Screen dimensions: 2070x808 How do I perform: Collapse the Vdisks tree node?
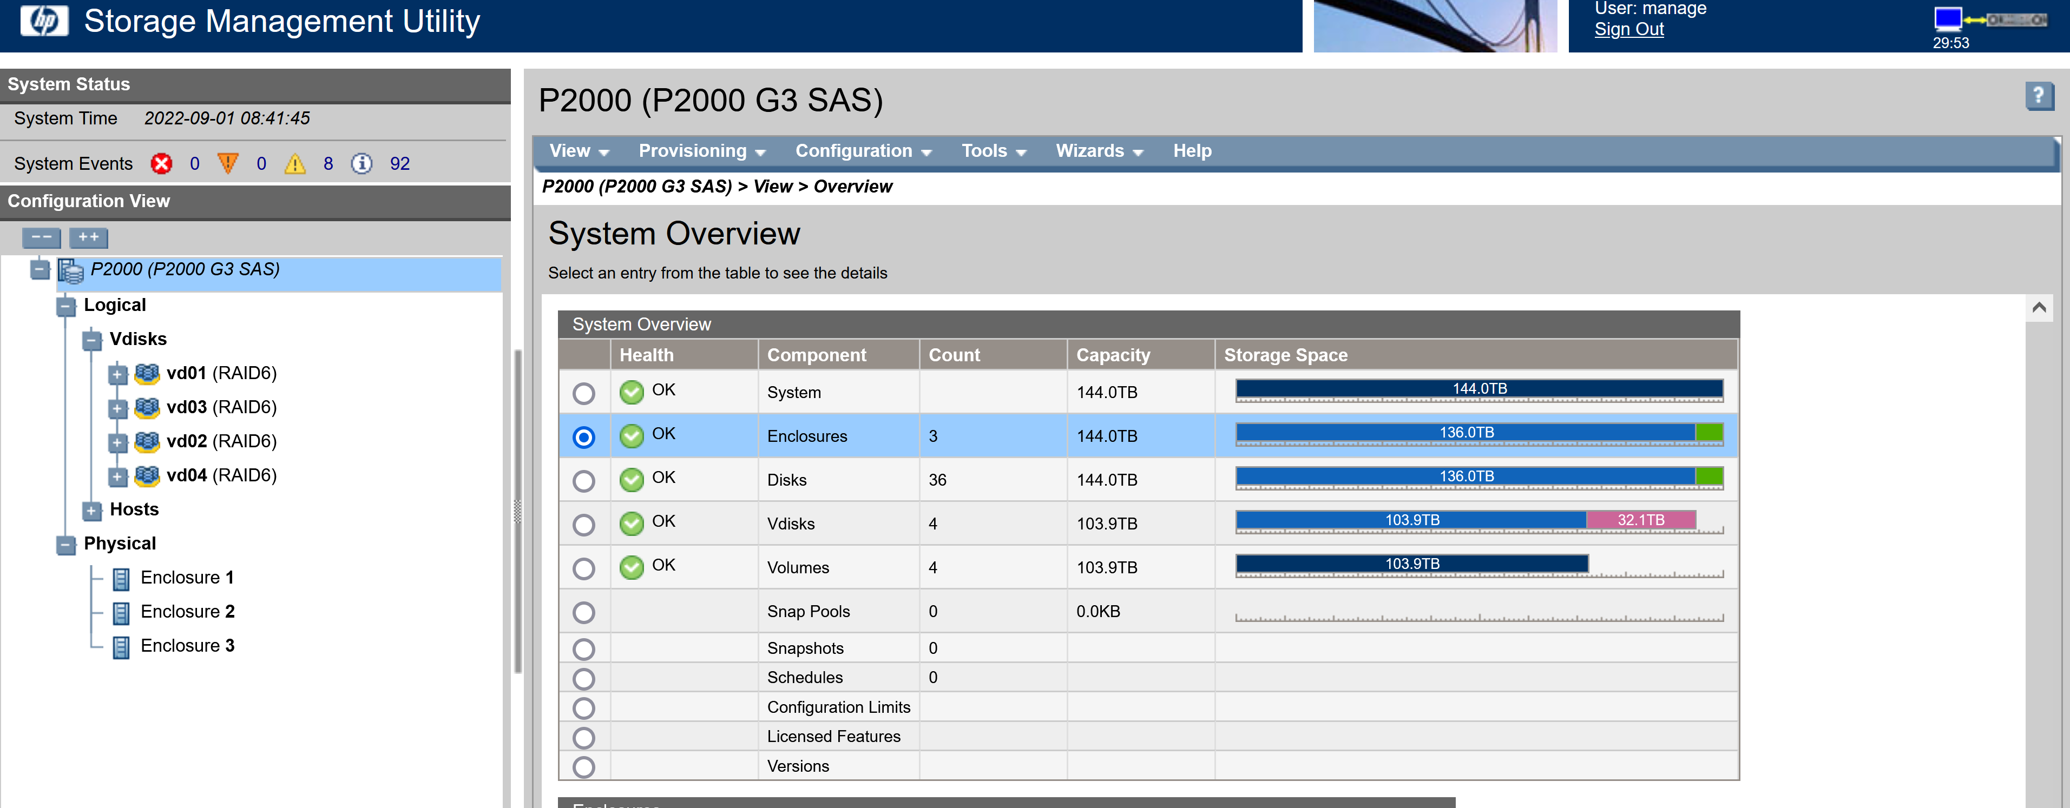tap(91, 340)
